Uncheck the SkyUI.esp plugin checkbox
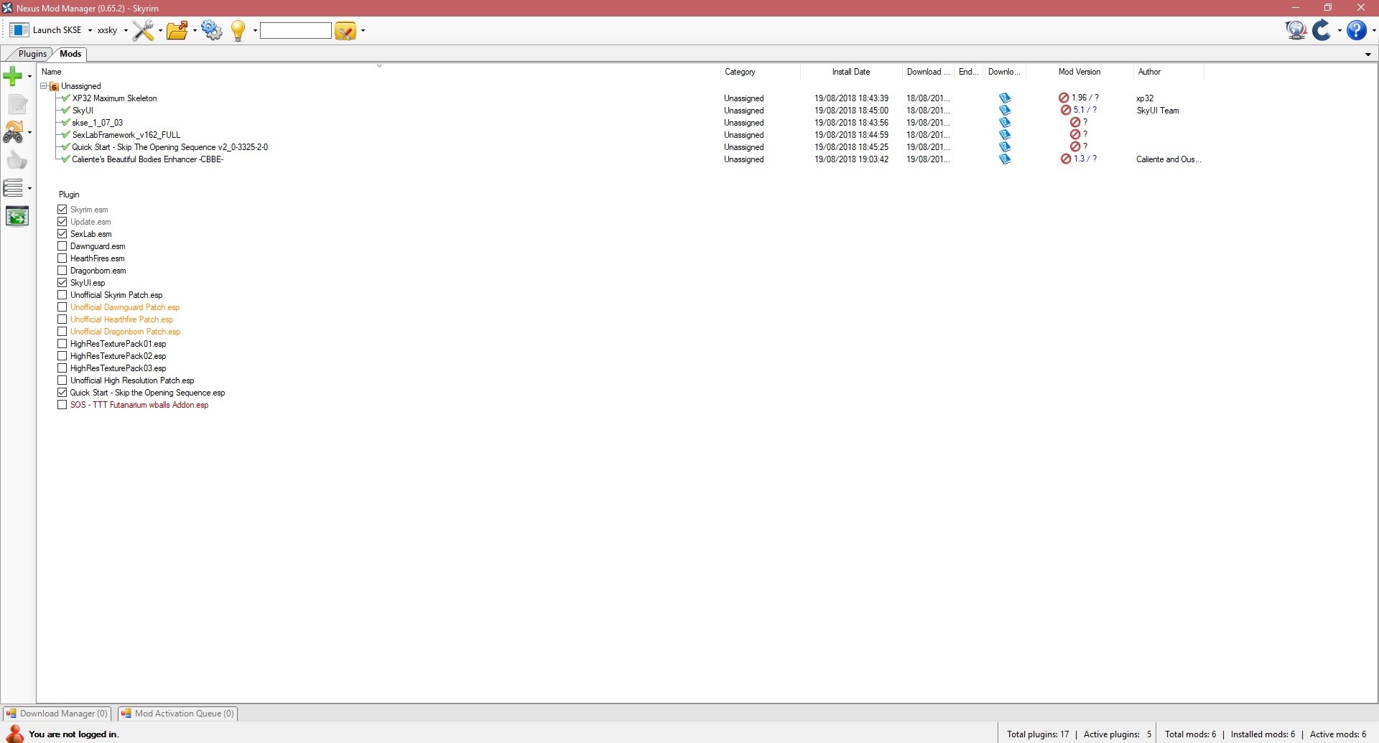The image size is (1379, 743). tap(62, 283)
